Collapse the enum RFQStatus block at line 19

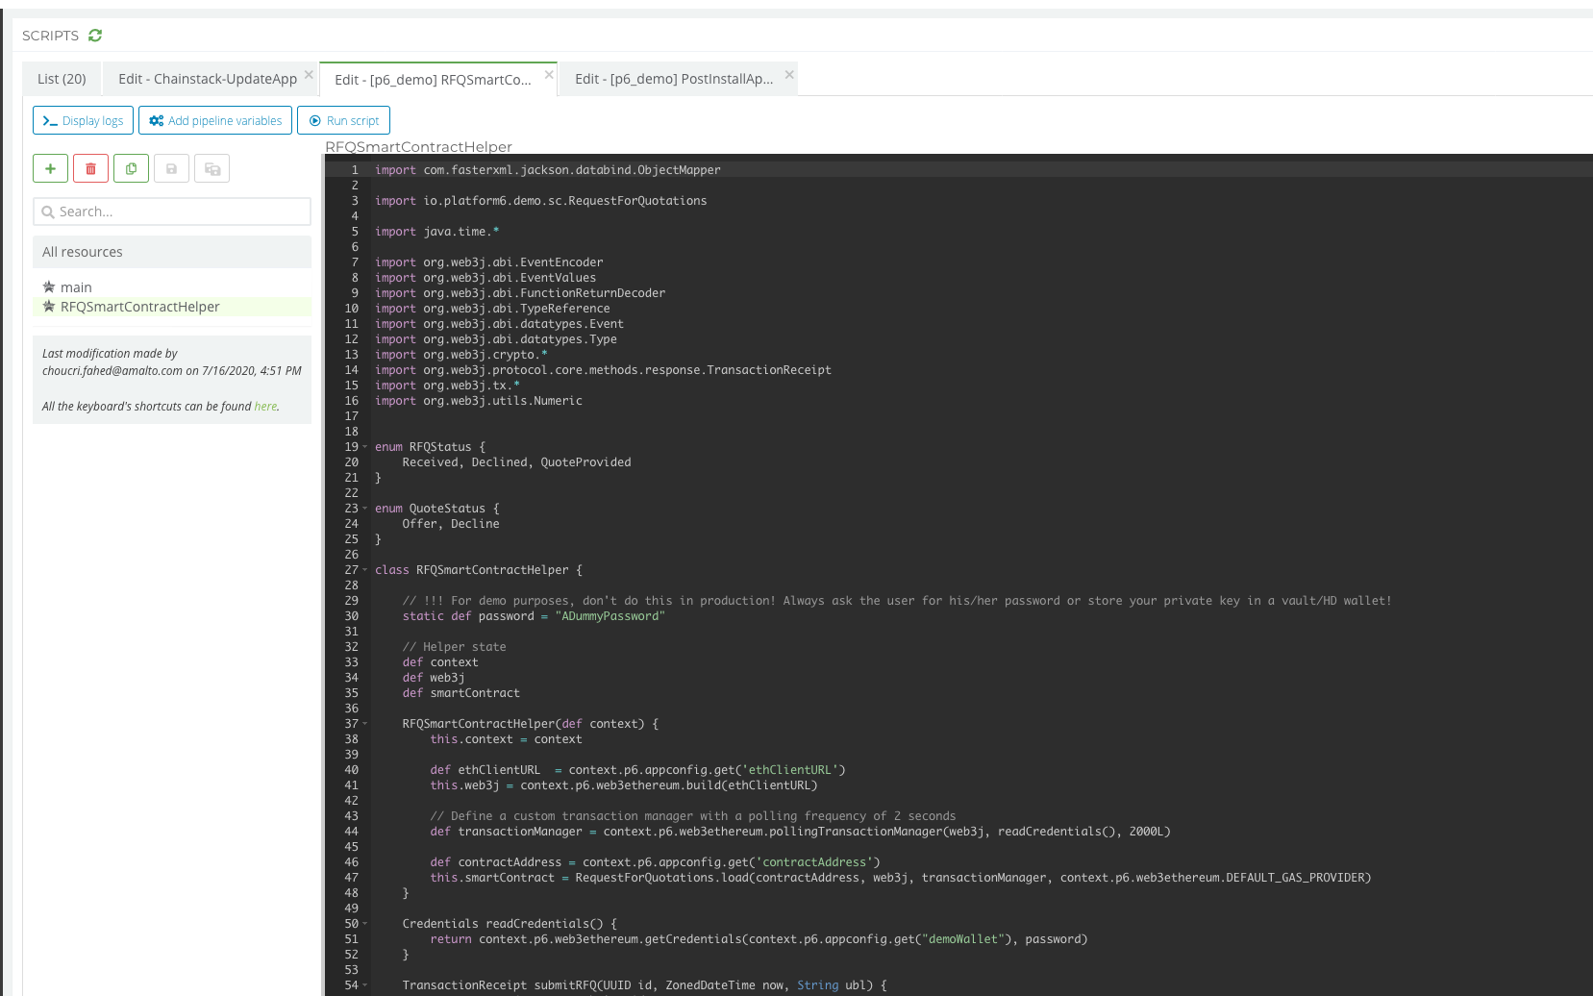[365, 447]
